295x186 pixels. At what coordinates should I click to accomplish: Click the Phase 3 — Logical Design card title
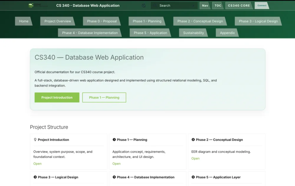pyautogui.click(x=58, y=177)
